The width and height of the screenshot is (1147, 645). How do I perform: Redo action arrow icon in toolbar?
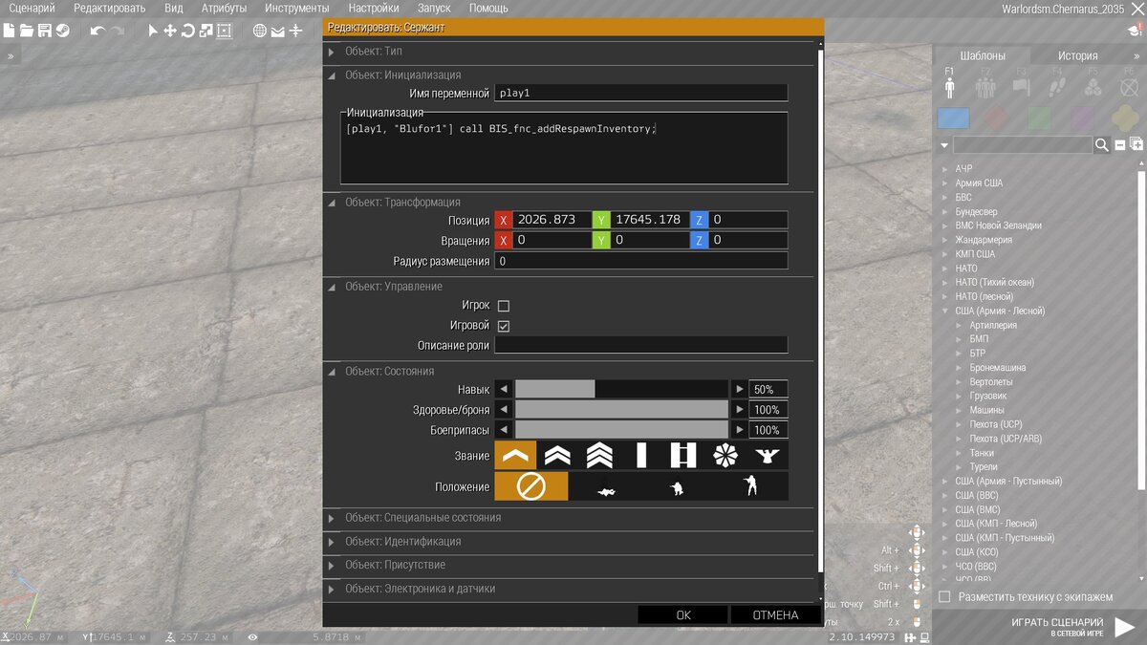[x=118, y=31]
